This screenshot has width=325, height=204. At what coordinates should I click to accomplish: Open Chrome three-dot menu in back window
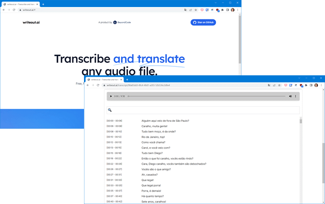click(x=237, y=10)
